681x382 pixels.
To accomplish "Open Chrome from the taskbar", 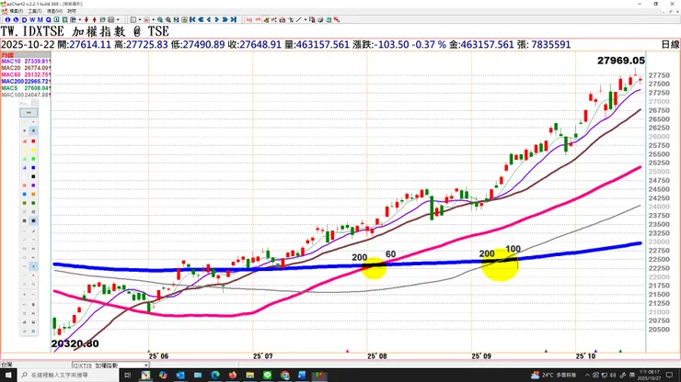I will (284, 375).
